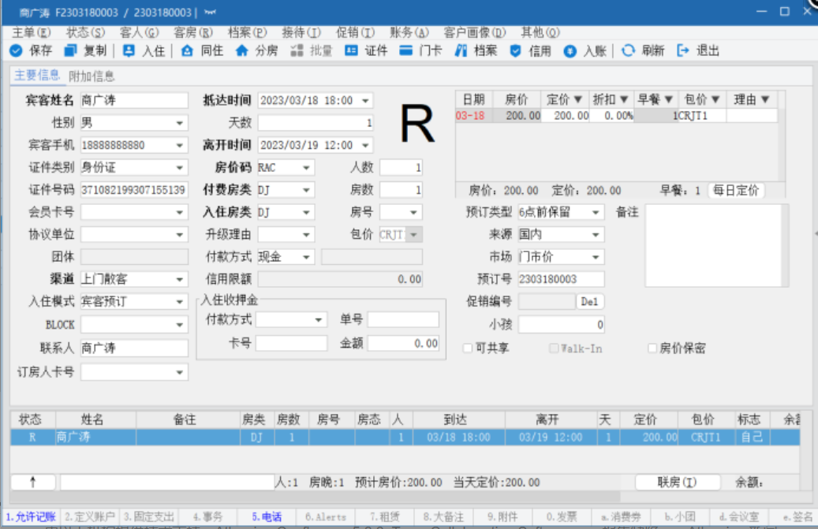Click the Share room (同住) house icon
The image size is (818, 529).
pyautogui.click(x=187, y=50)
